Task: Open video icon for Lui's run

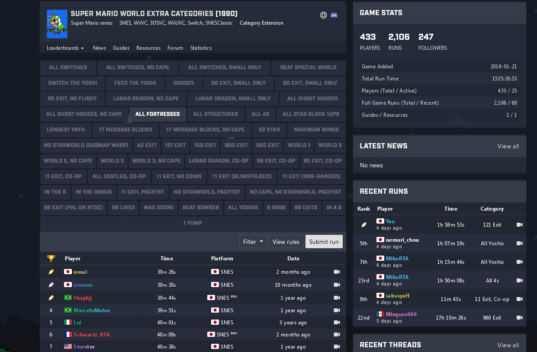Action: 337,323
